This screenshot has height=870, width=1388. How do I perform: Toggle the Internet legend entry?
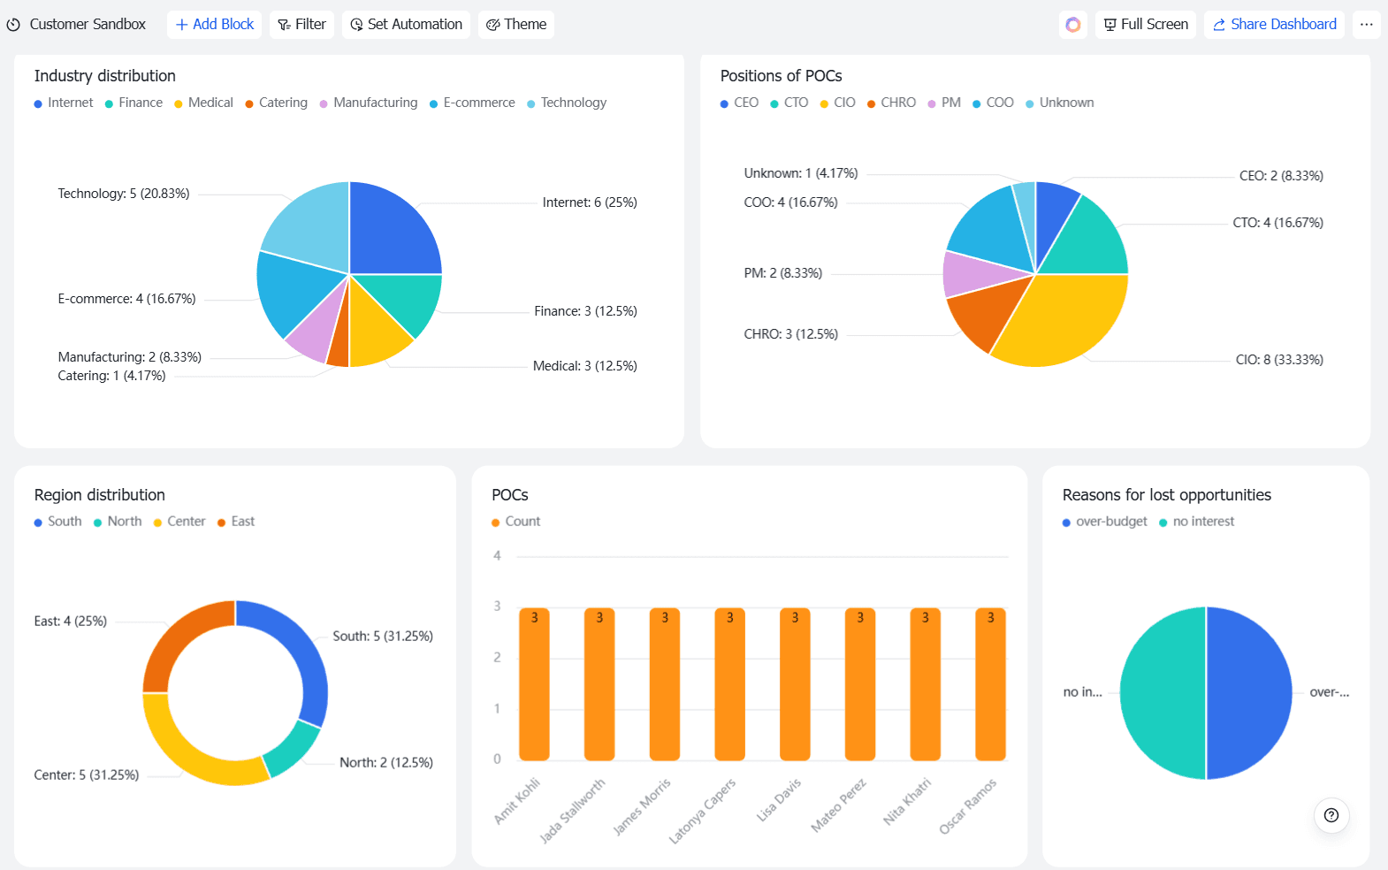coord(64,103)
